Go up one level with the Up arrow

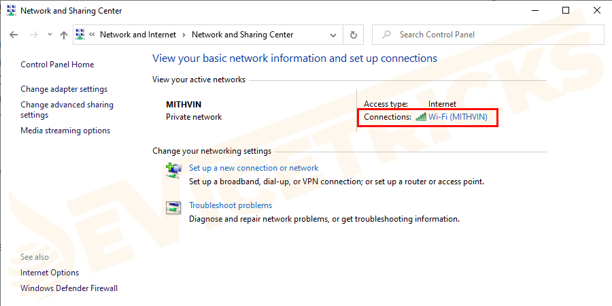click(64, 35)
